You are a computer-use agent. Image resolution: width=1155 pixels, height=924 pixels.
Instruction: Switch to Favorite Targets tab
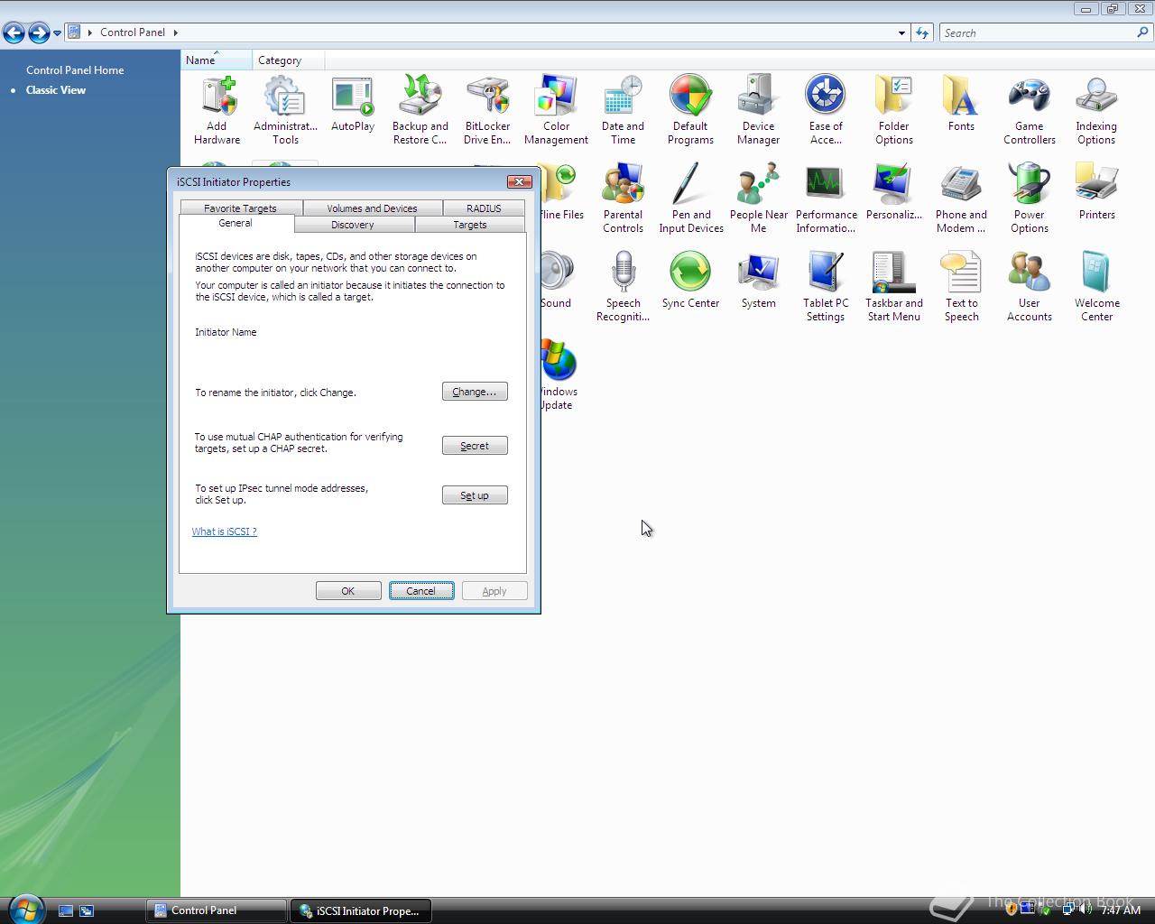pos(240,208)
